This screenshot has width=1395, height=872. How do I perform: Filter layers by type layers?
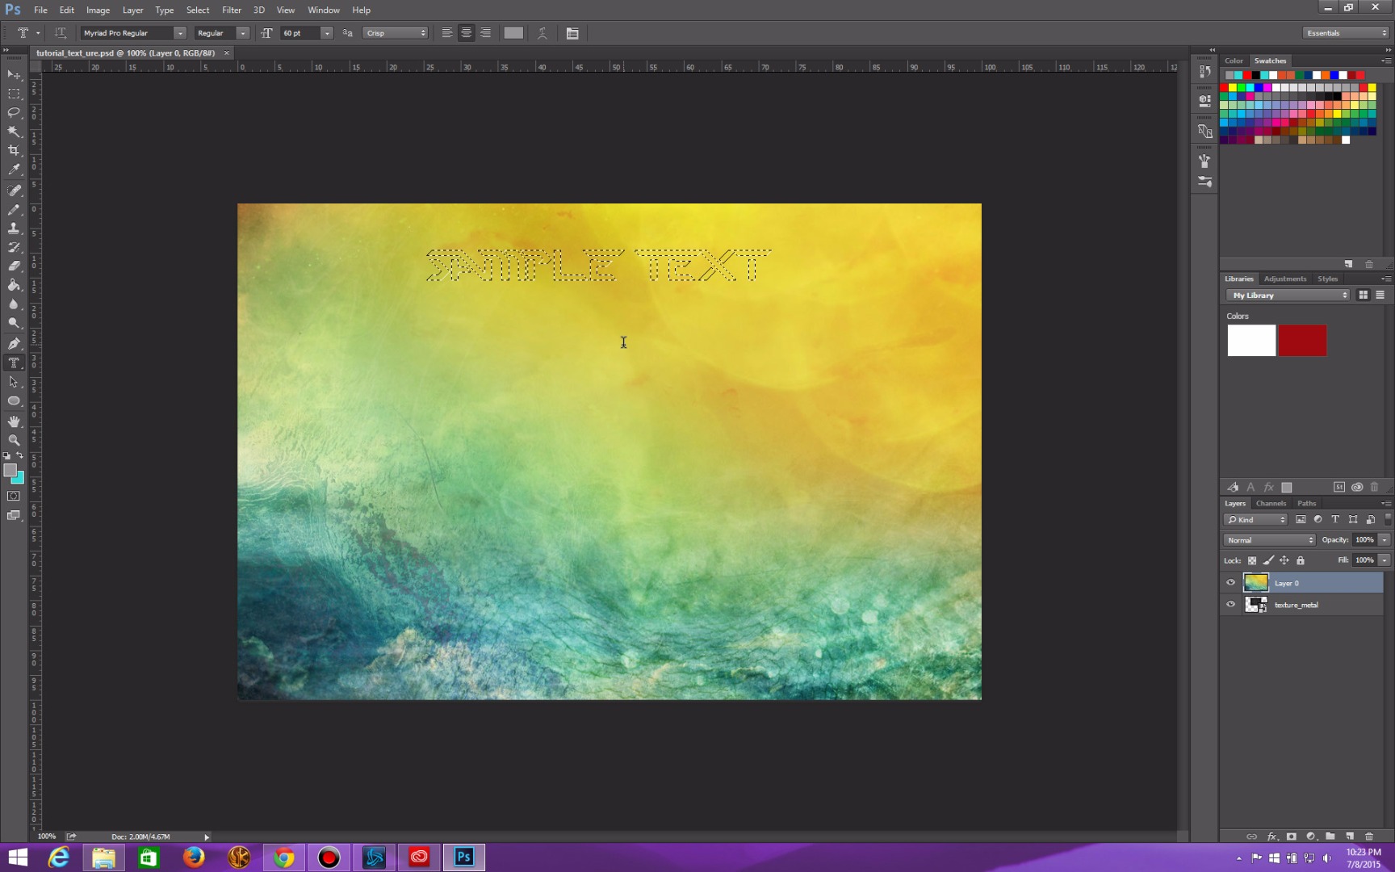tap(1335, 519)
